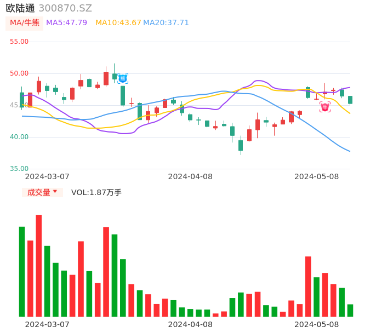Click the last green volume bar
Screen dimensions: 376x332
[350, 310]
